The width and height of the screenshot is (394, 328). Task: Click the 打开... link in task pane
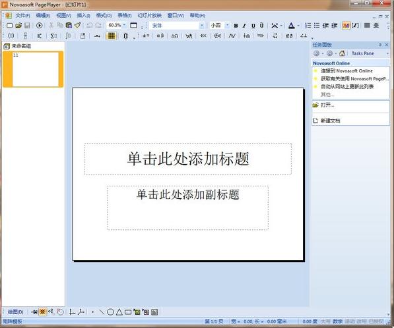327,105
